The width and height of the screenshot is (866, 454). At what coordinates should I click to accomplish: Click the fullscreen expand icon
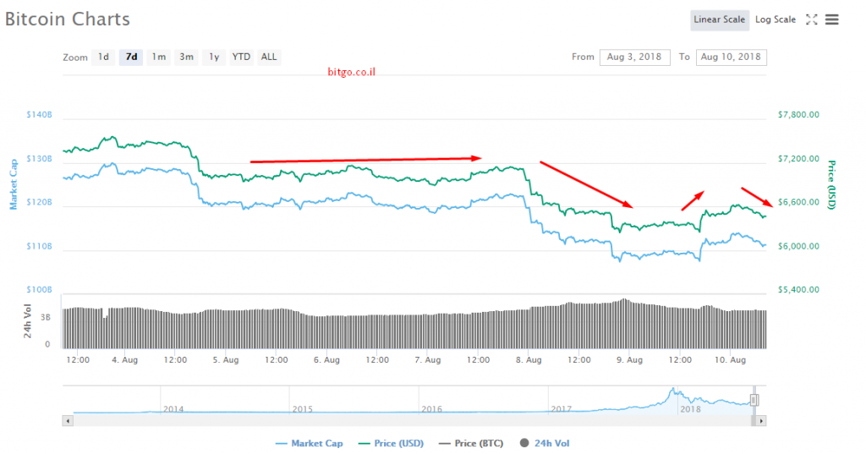(811, 19)
